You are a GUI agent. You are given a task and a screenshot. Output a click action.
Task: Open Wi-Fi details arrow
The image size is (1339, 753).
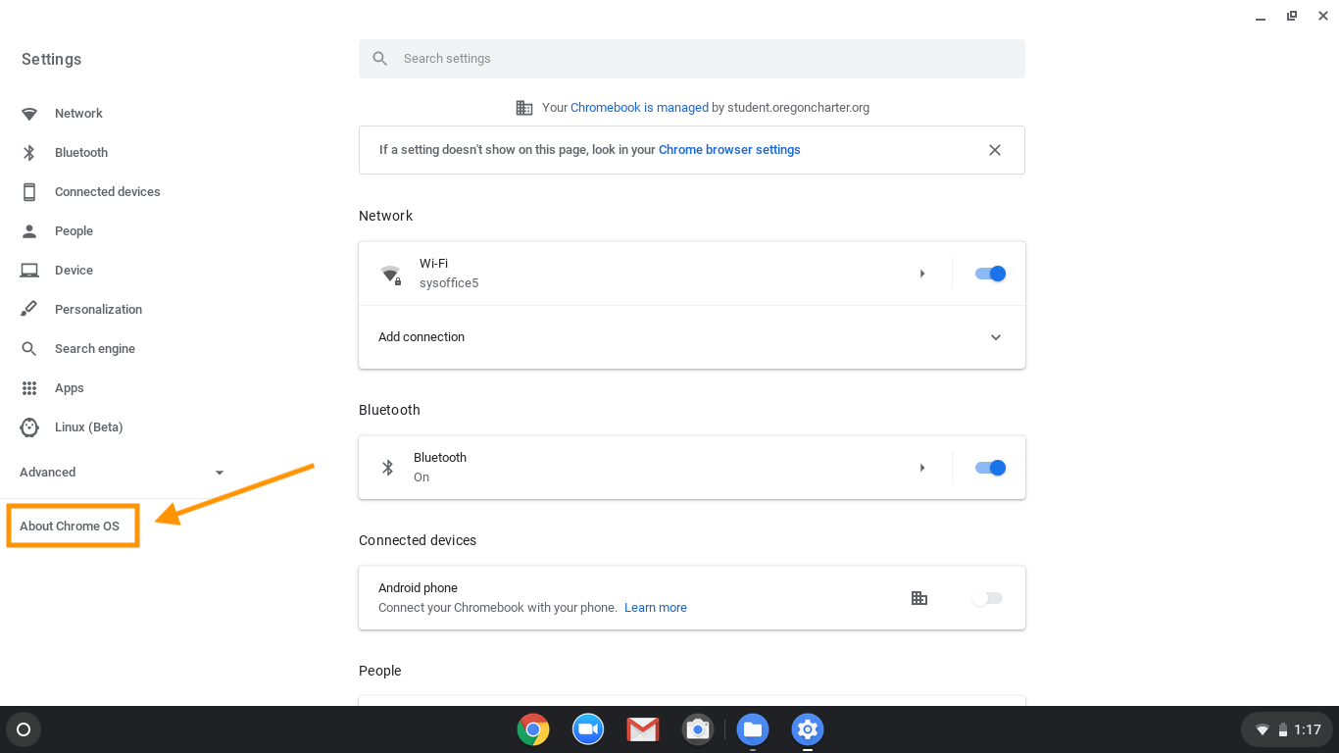pos(922,274)
